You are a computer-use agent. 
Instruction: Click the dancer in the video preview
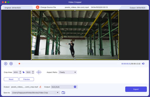71,49
